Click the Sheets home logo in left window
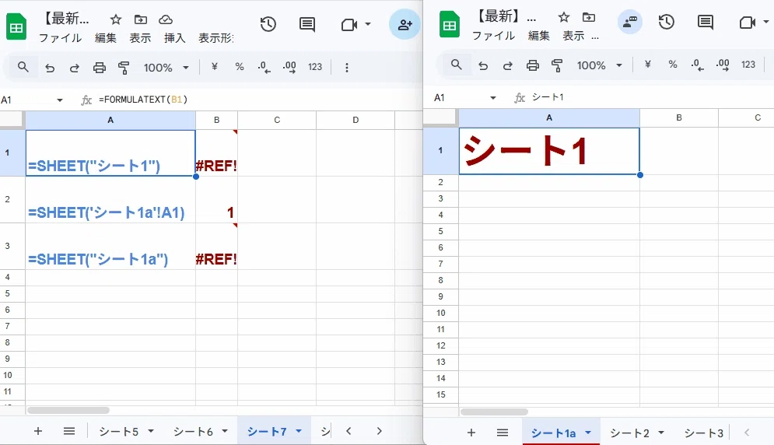774x445 pixels. tap(16, 27)
